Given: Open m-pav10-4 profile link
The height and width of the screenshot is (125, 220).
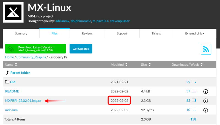Looking at the screenshot, I should [x=100, y=21].
